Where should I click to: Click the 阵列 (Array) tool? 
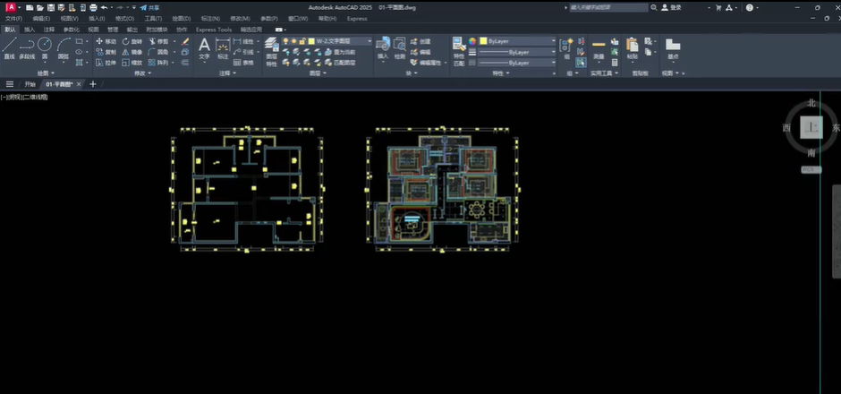click(x=158, y=63)
